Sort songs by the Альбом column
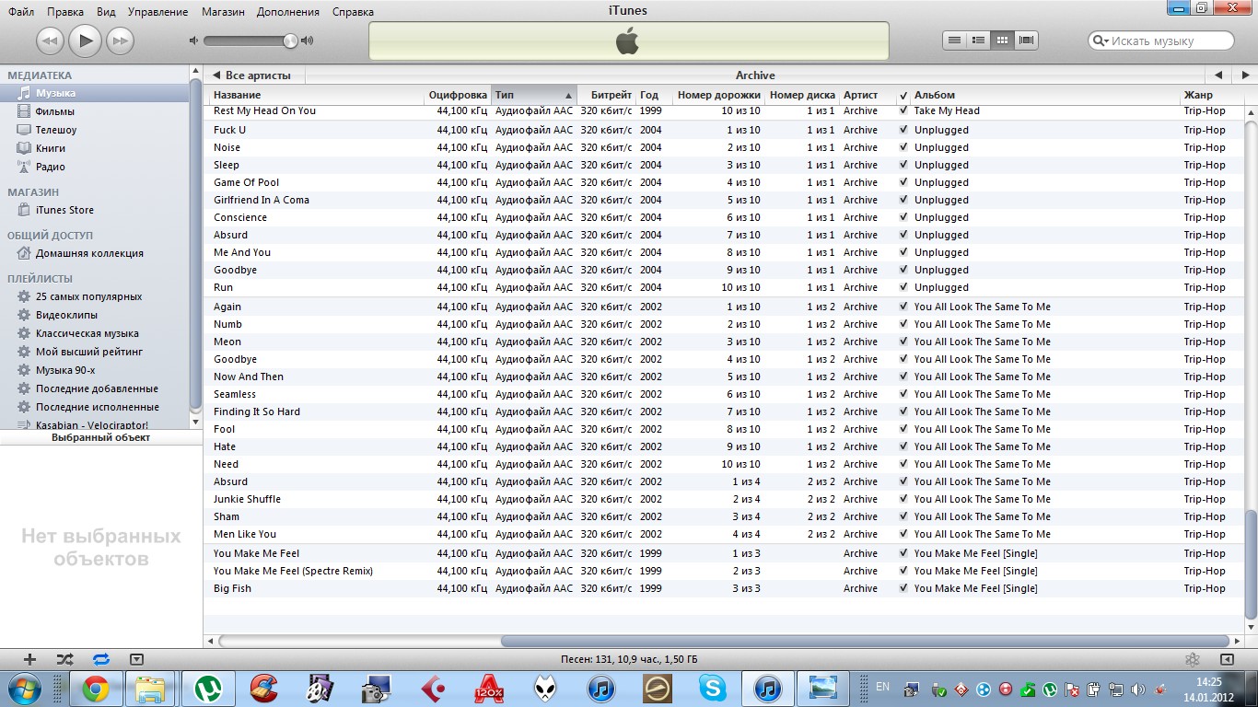 click(x=1044, y=95)
